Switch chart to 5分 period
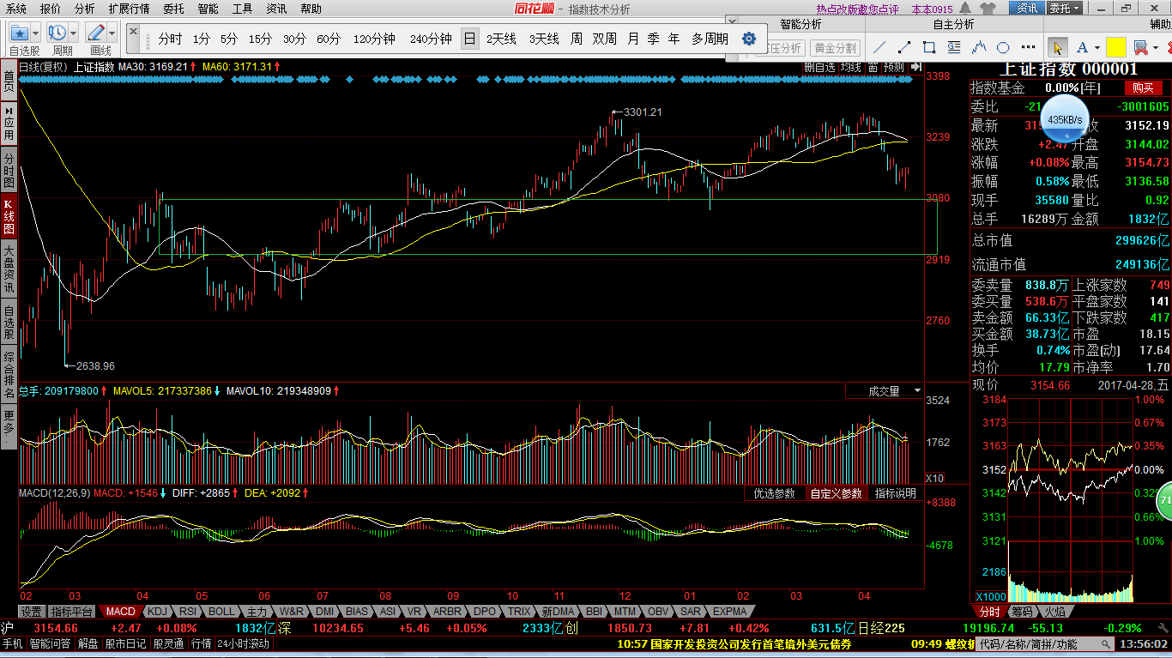Image resolution: width=1172 pixels, height=658 pixels. (229, 39)
